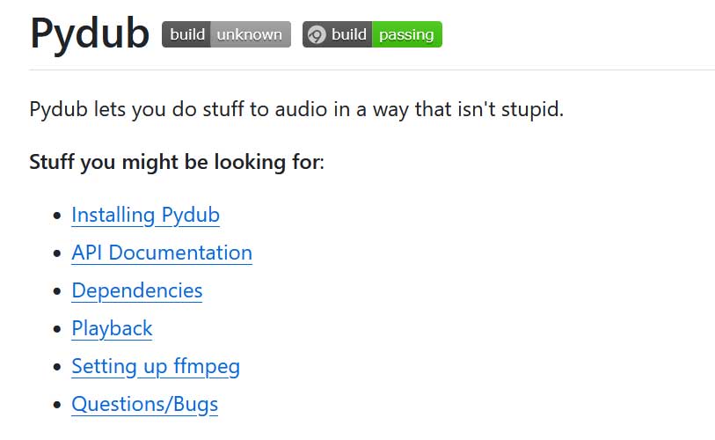715x440 pixels.
Task: Click the "build" label of the first badge
Action: 186,34
